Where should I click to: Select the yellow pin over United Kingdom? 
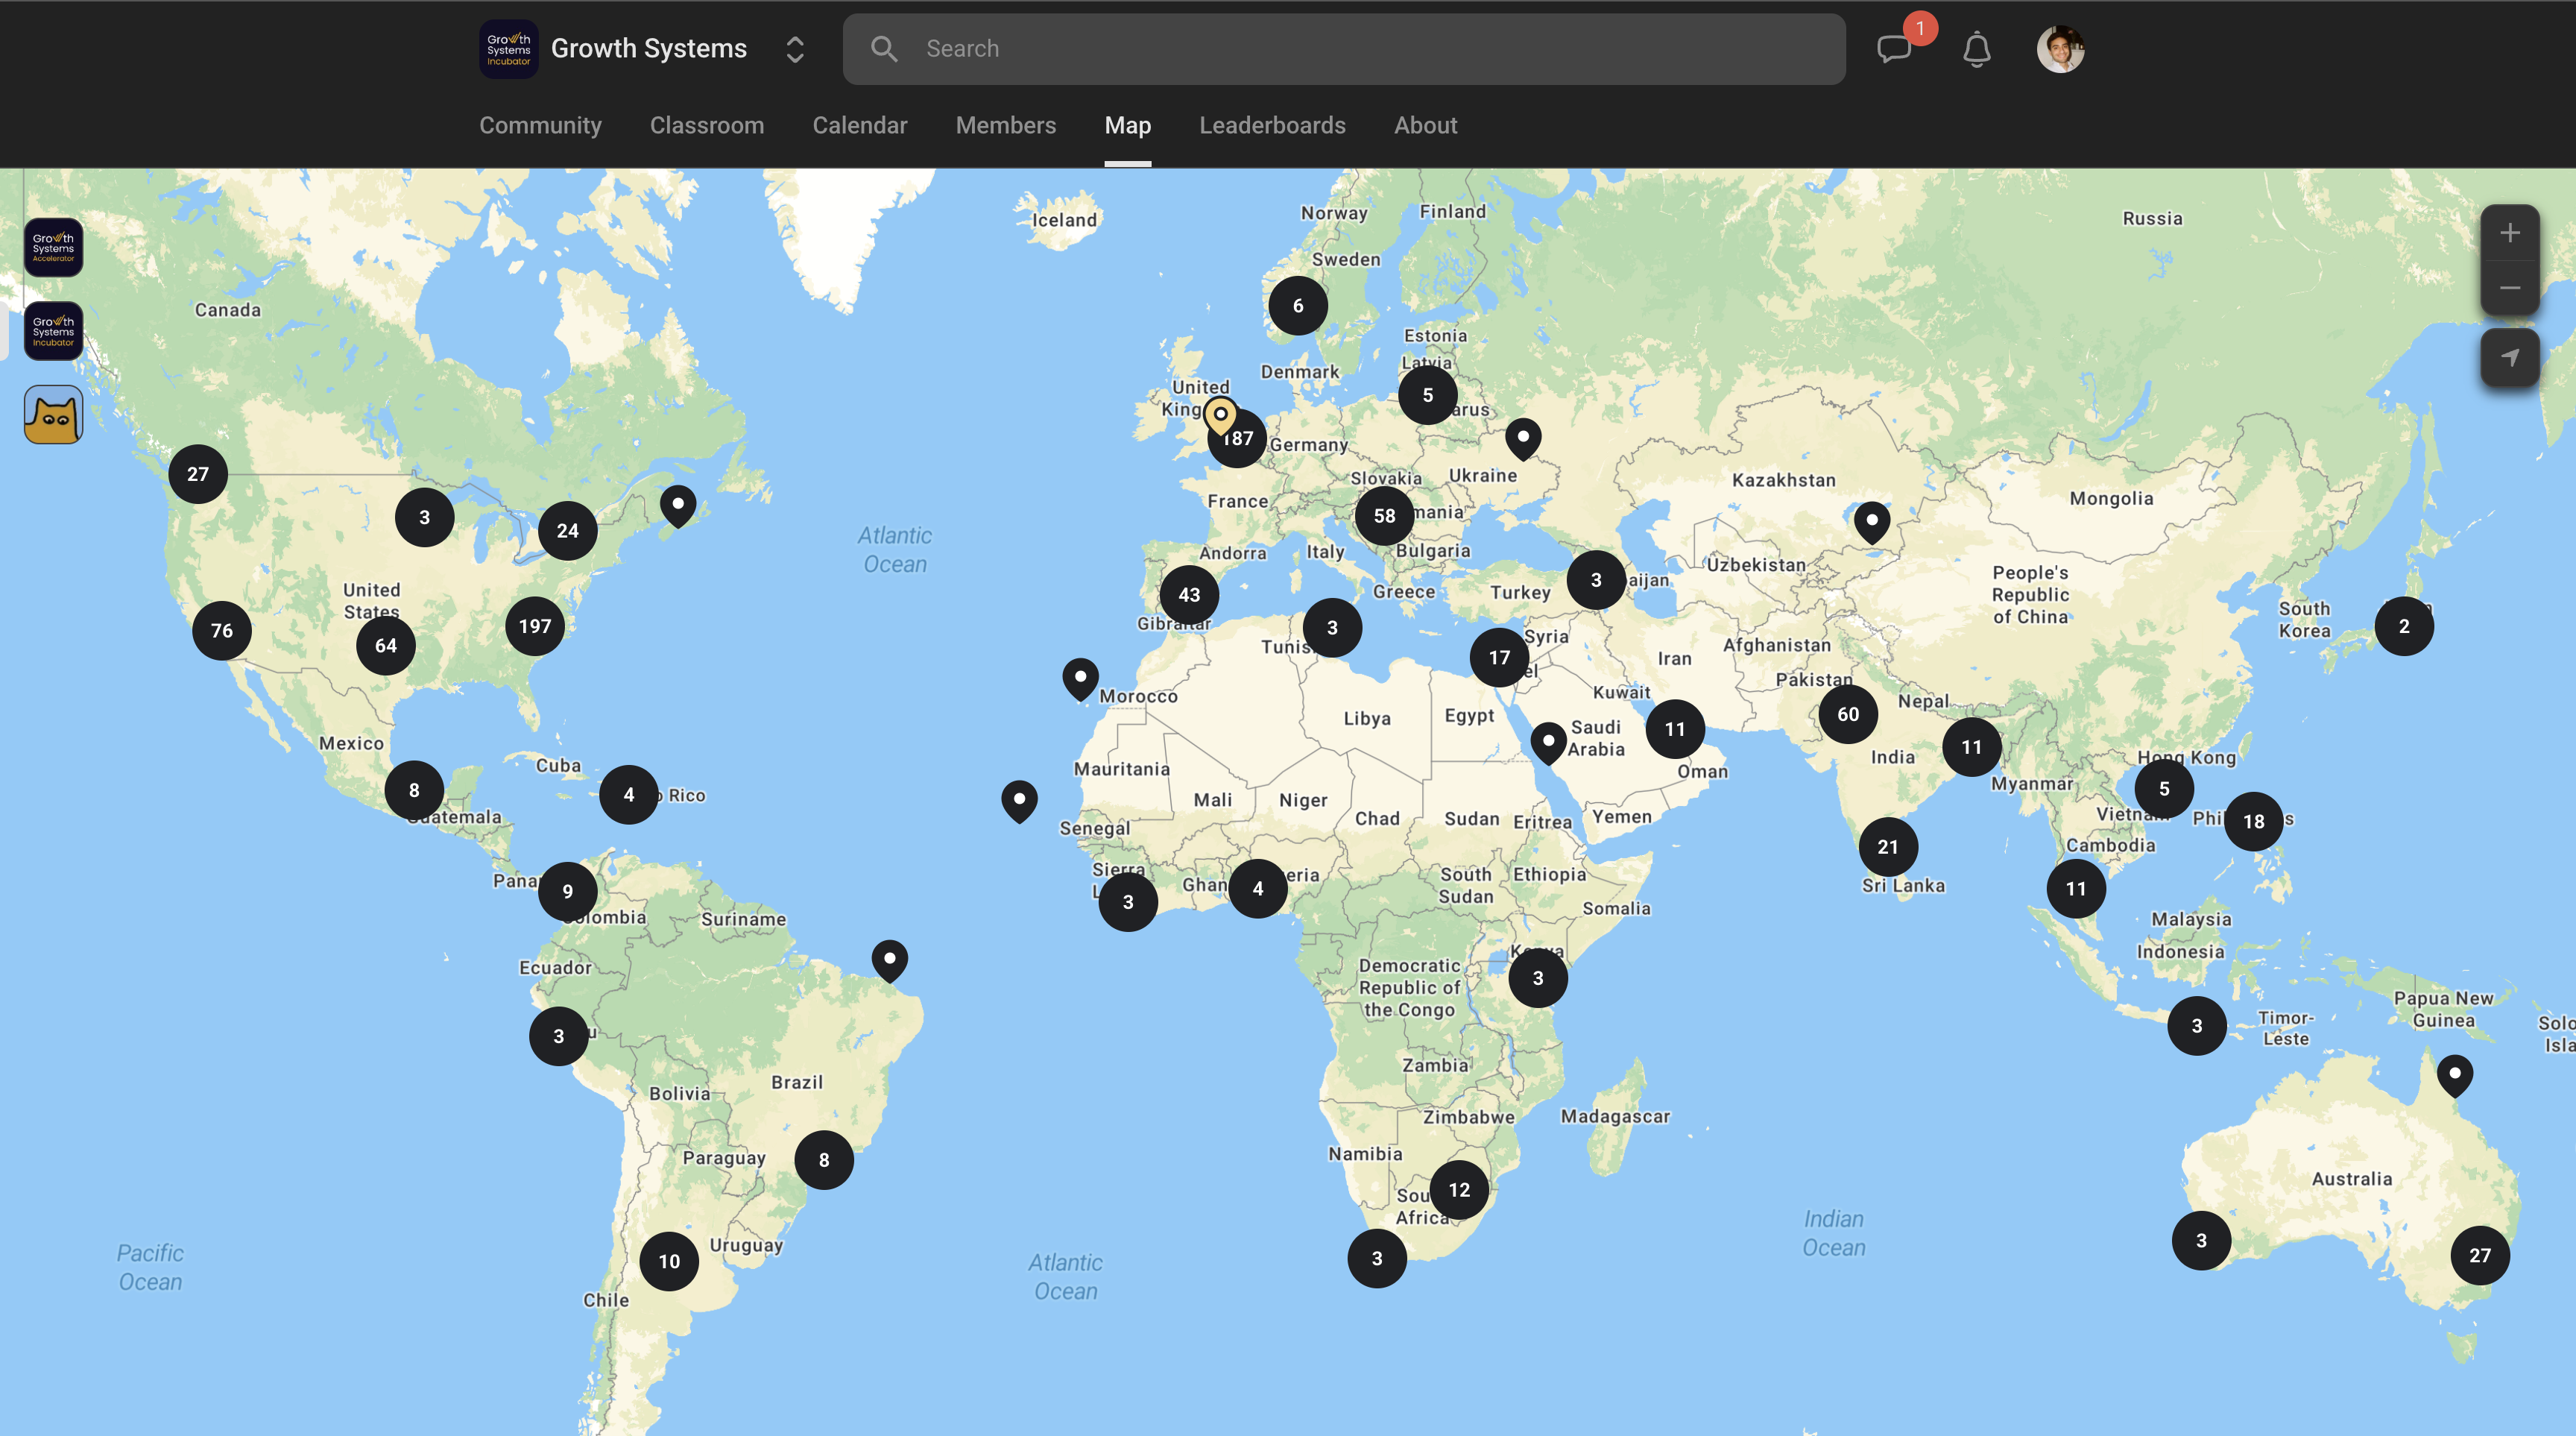1220,415
